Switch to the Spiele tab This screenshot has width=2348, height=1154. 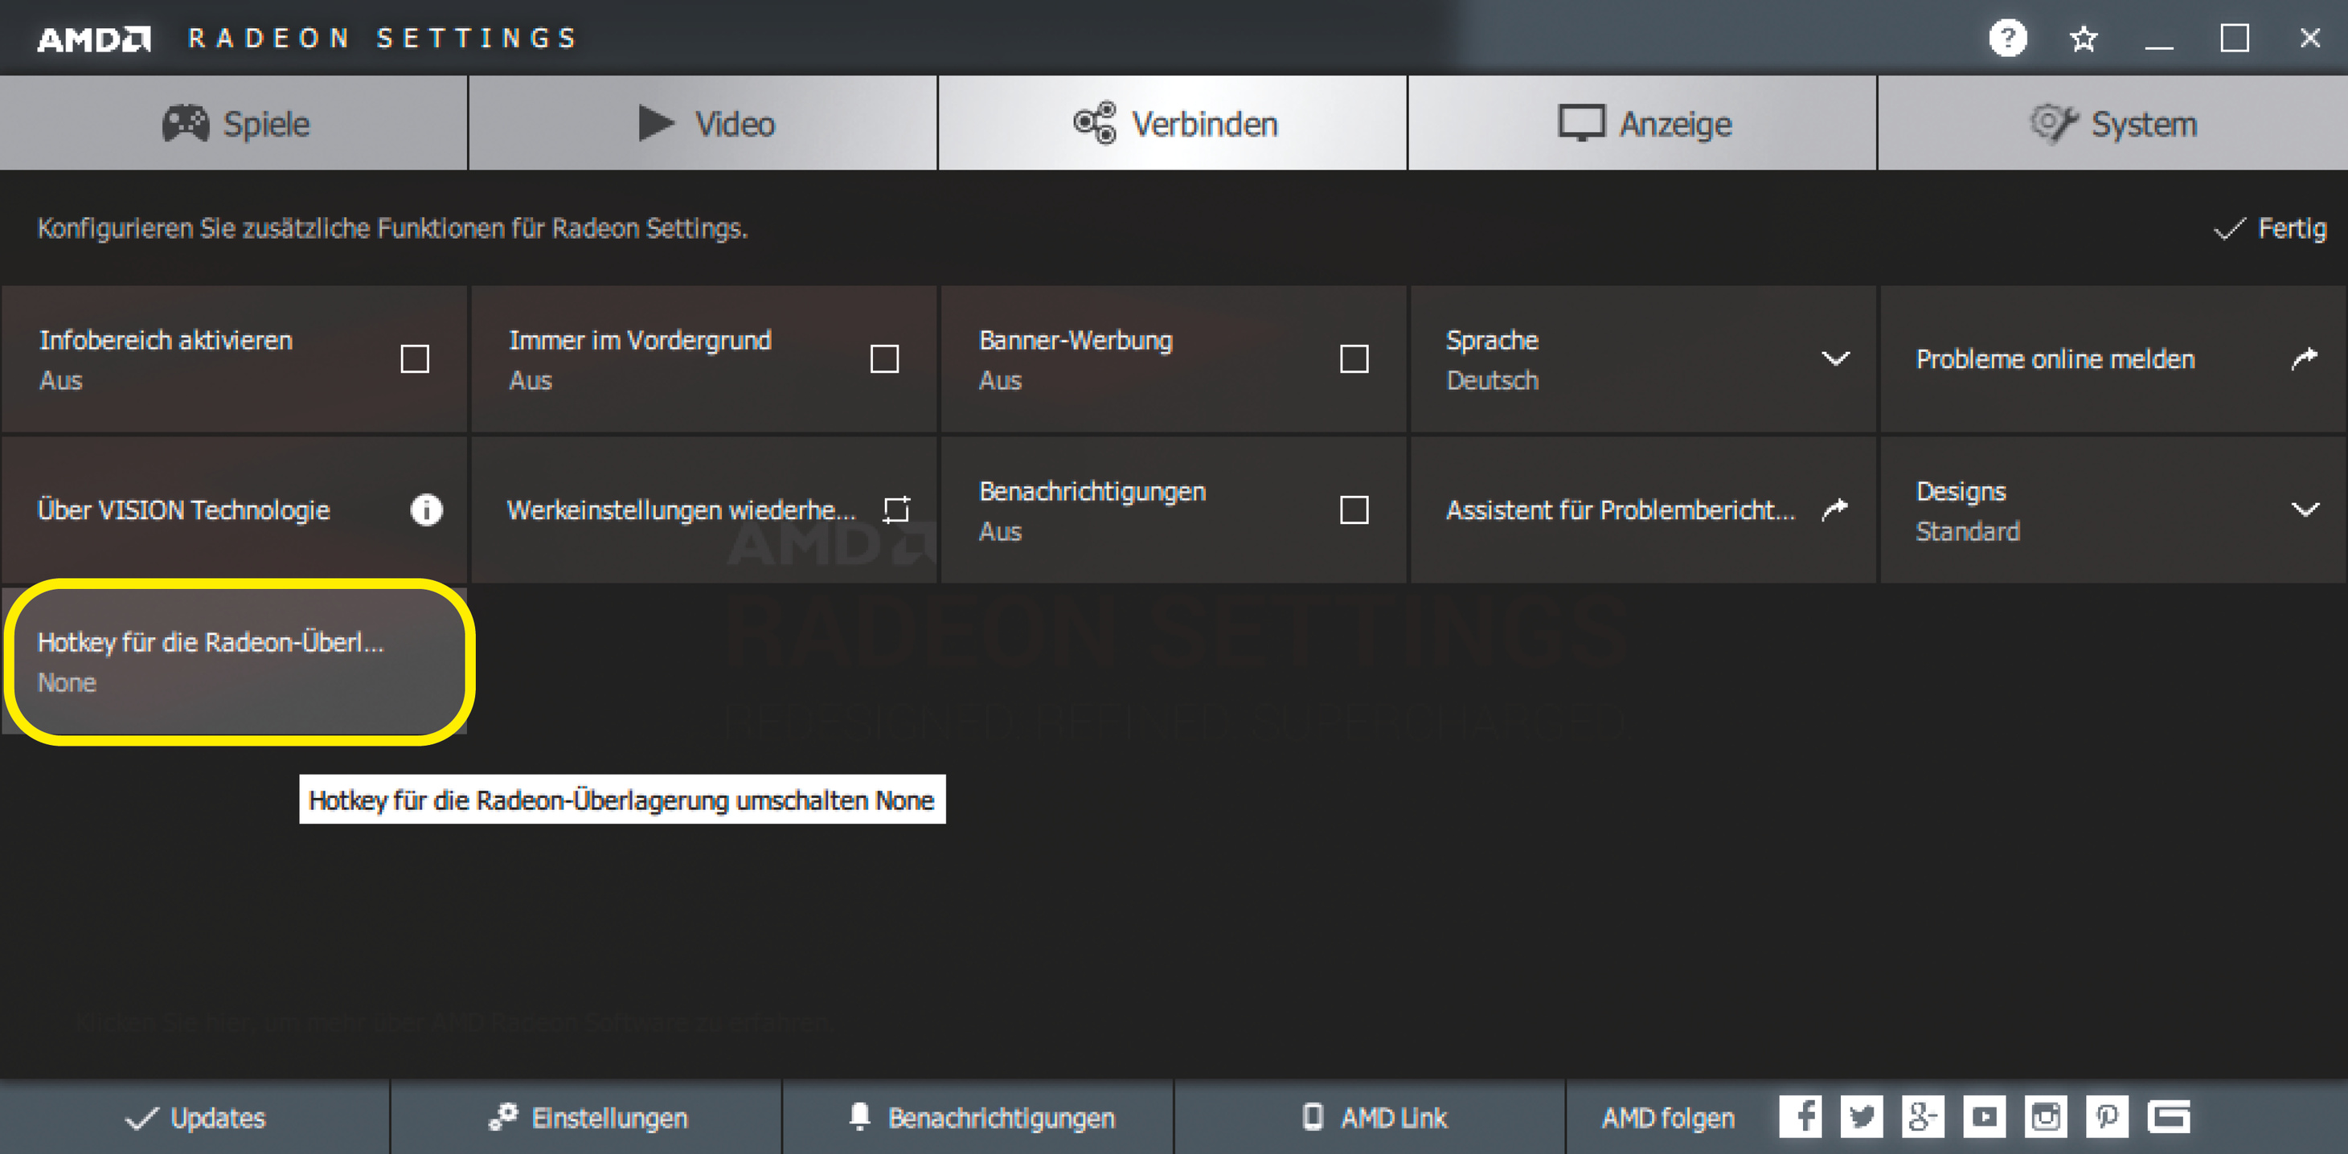236,124
